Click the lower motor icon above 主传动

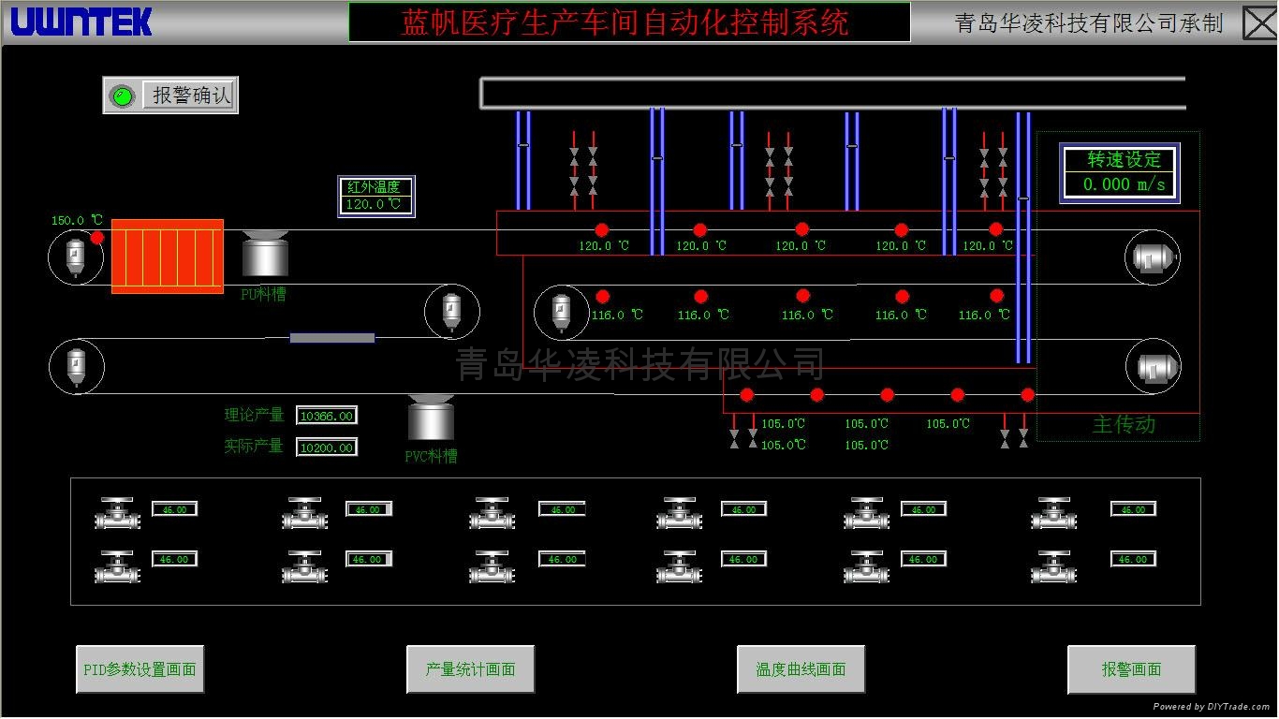click(x=1153, y=366)
